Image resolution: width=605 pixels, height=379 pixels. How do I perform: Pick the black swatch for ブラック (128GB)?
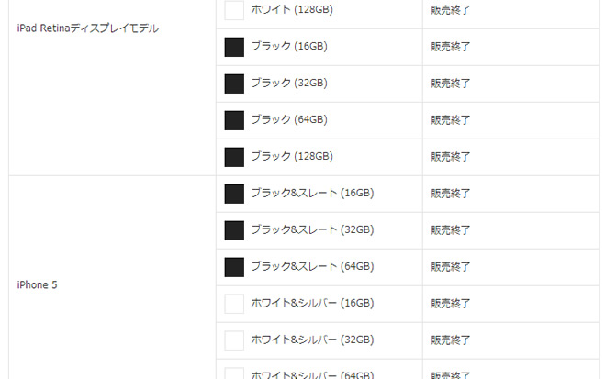(234, 157)
